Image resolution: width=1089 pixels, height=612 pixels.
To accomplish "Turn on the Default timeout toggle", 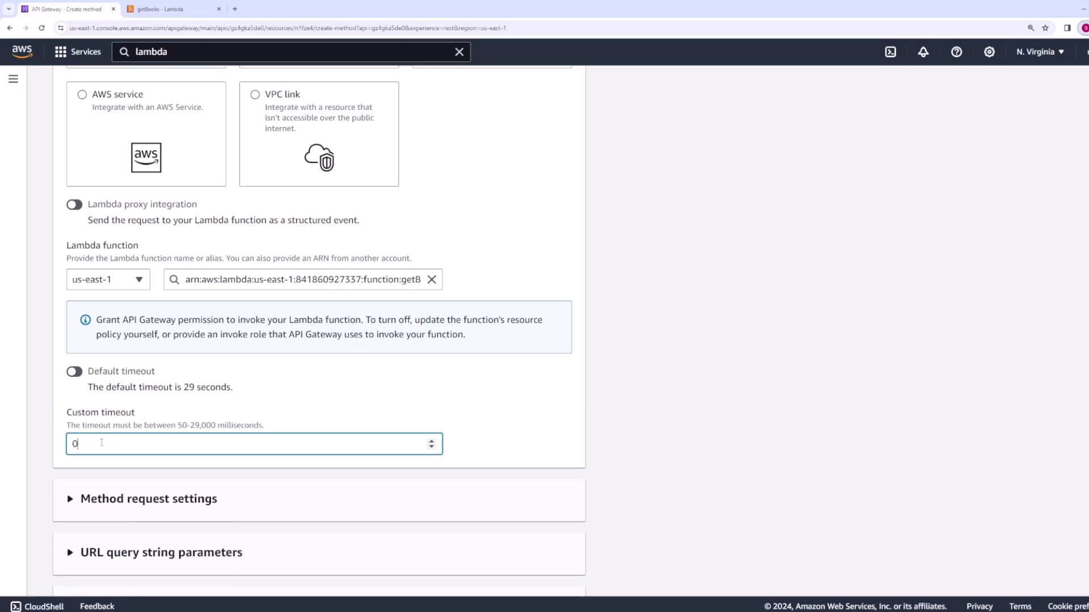I will coord(74,372).
